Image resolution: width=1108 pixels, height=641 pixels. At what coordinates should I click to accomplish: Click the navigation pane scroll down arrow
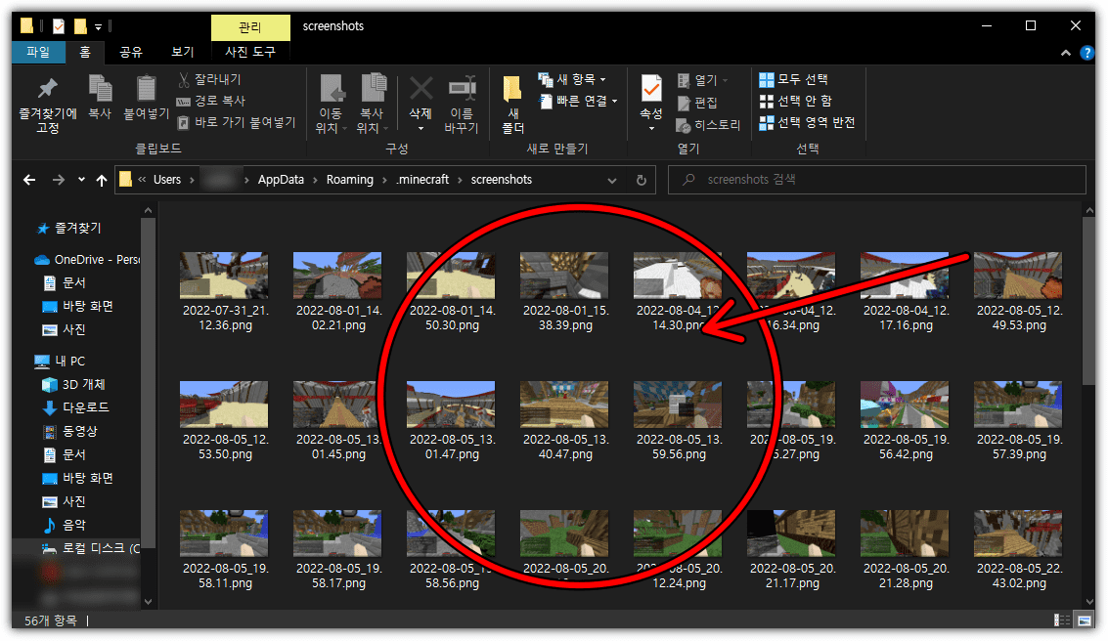[148, 602]
